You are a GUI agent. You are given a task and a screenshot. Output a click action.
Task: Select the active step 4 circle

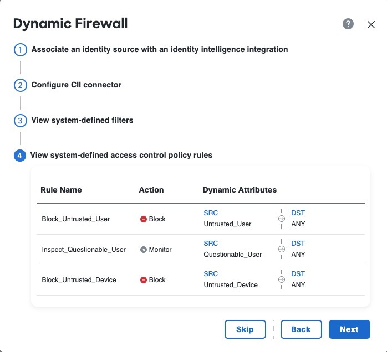pyautogui.click(x=20, y=156)
